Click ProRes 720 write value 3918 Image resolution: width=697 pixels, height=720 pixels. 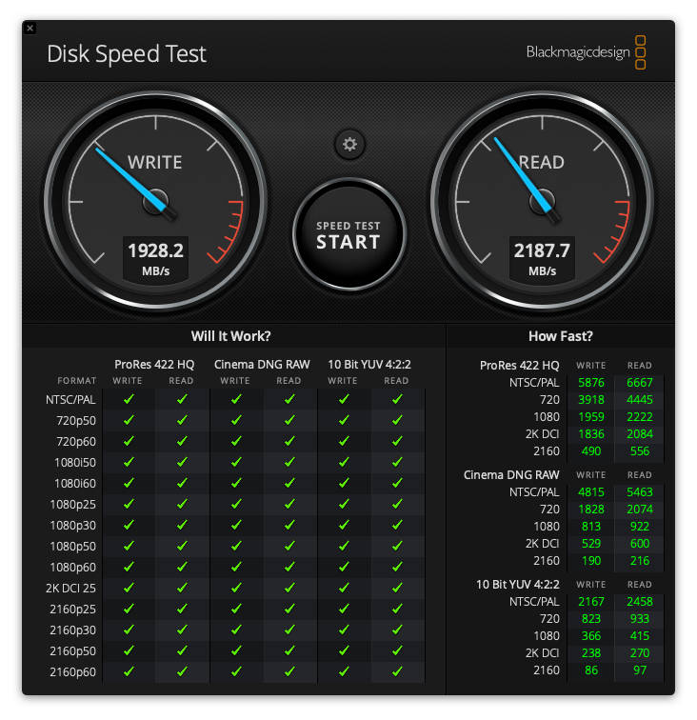pos(591,399)
